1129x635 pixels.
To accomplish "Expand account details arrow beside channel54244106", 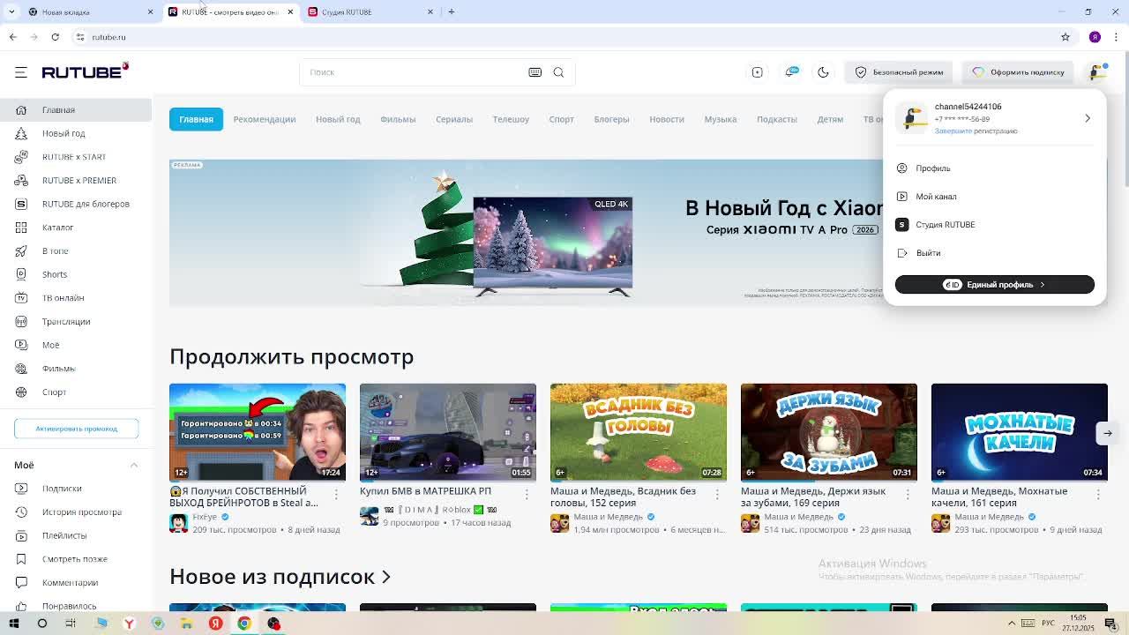I will (1088, 118).
